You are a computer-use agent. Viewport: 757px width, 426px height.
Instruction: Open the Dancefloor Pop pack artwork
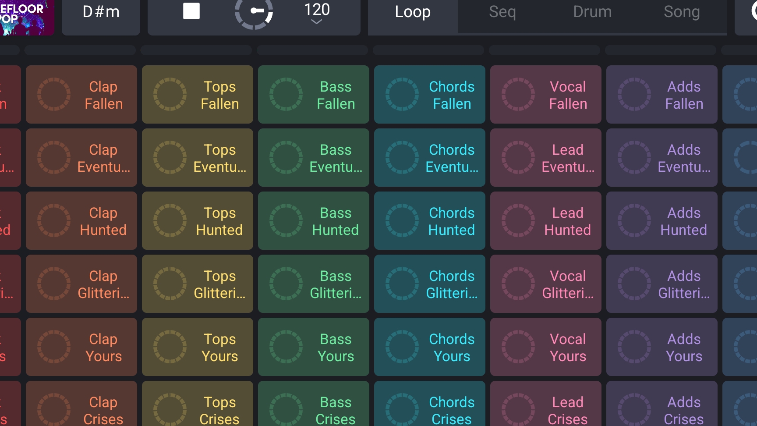coord(26,17)
